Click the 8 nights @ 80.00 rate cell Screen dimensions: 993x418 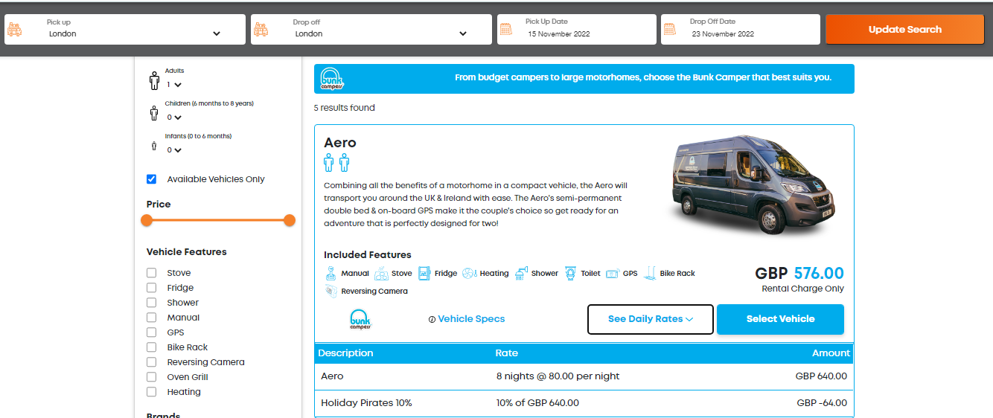(558, 376)
